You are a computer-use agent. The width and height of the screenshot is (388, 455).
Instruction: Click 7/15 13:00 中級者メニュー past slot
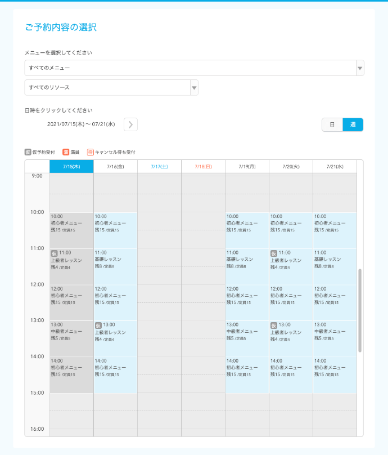pos(71,338)
